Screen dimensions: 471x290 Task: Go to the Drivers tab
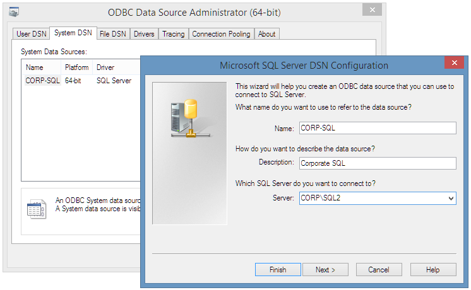[x=144, y=34]
